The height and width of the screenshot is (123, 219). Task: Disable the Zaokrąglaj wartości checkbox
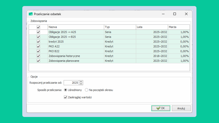coord(65,97)
